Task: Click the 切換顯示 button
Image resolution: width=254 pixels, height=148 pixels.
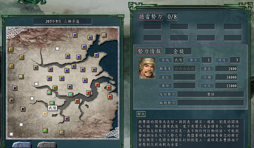Action: [x=22, y=145]
